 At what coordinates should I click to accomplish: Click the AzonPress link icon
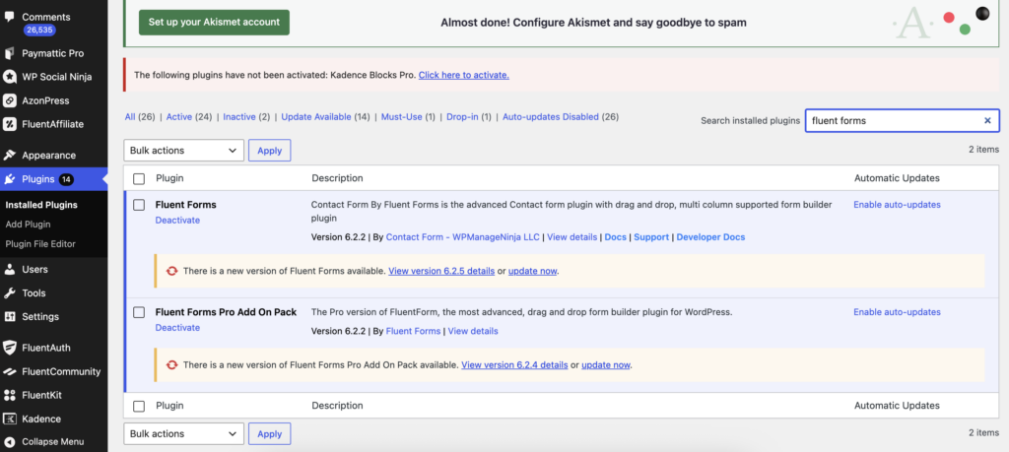tap(10, 100)
